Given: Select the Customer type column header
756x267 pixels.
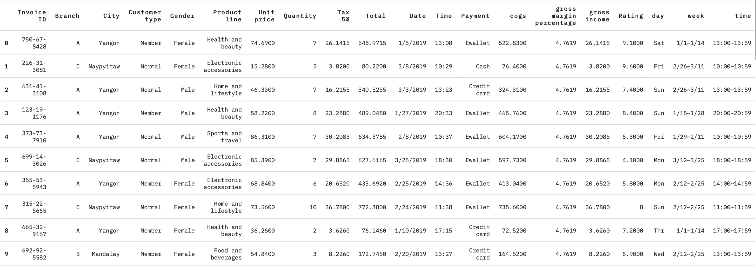Looking at the screenshot, I should tap(145, 16).
